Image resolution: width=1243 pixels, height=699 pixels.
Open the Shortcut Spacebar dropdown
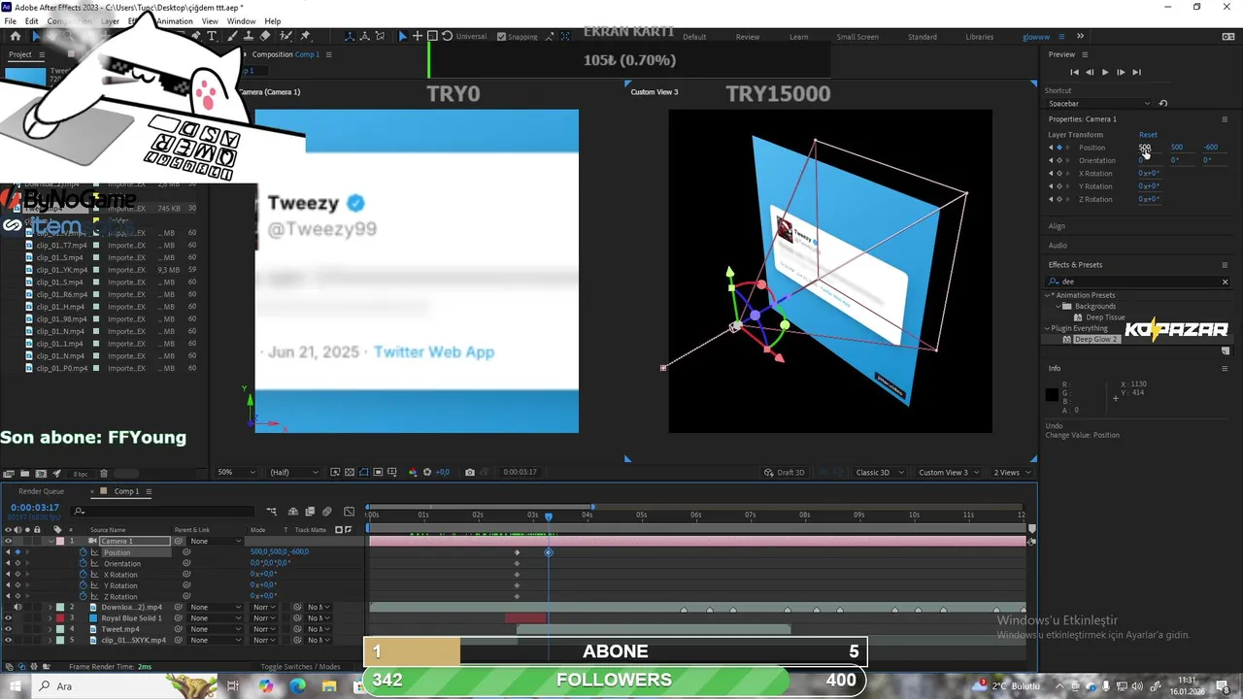click(1099, 103)
